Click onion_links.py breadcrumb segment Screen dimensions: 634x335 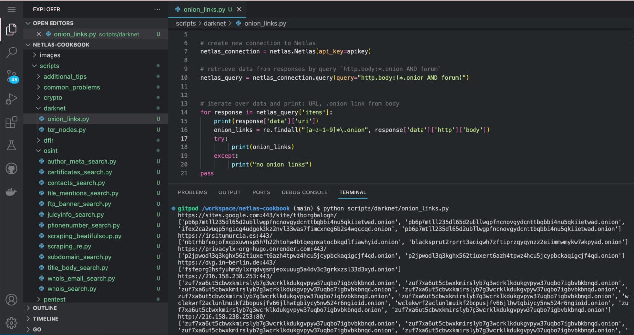pos(265,23)
